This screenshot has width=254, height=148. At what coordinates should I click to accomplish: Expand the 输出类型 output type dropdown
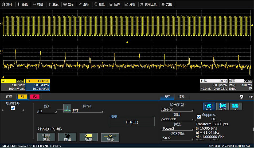point(177,109)
